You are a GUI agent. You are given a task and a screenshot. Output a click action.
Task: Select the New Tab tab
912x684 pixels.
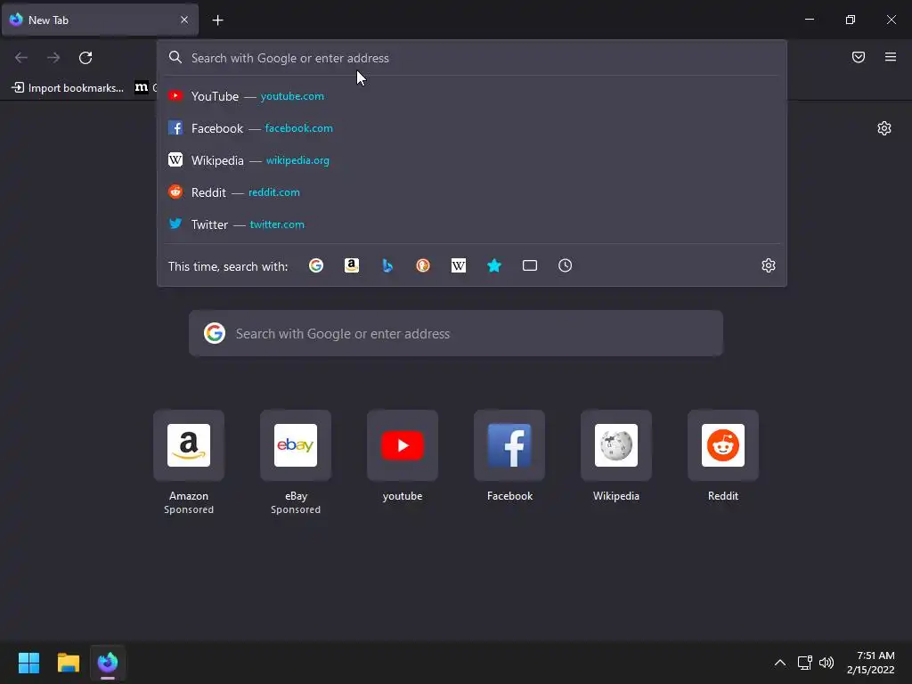(x=101, y=20)
